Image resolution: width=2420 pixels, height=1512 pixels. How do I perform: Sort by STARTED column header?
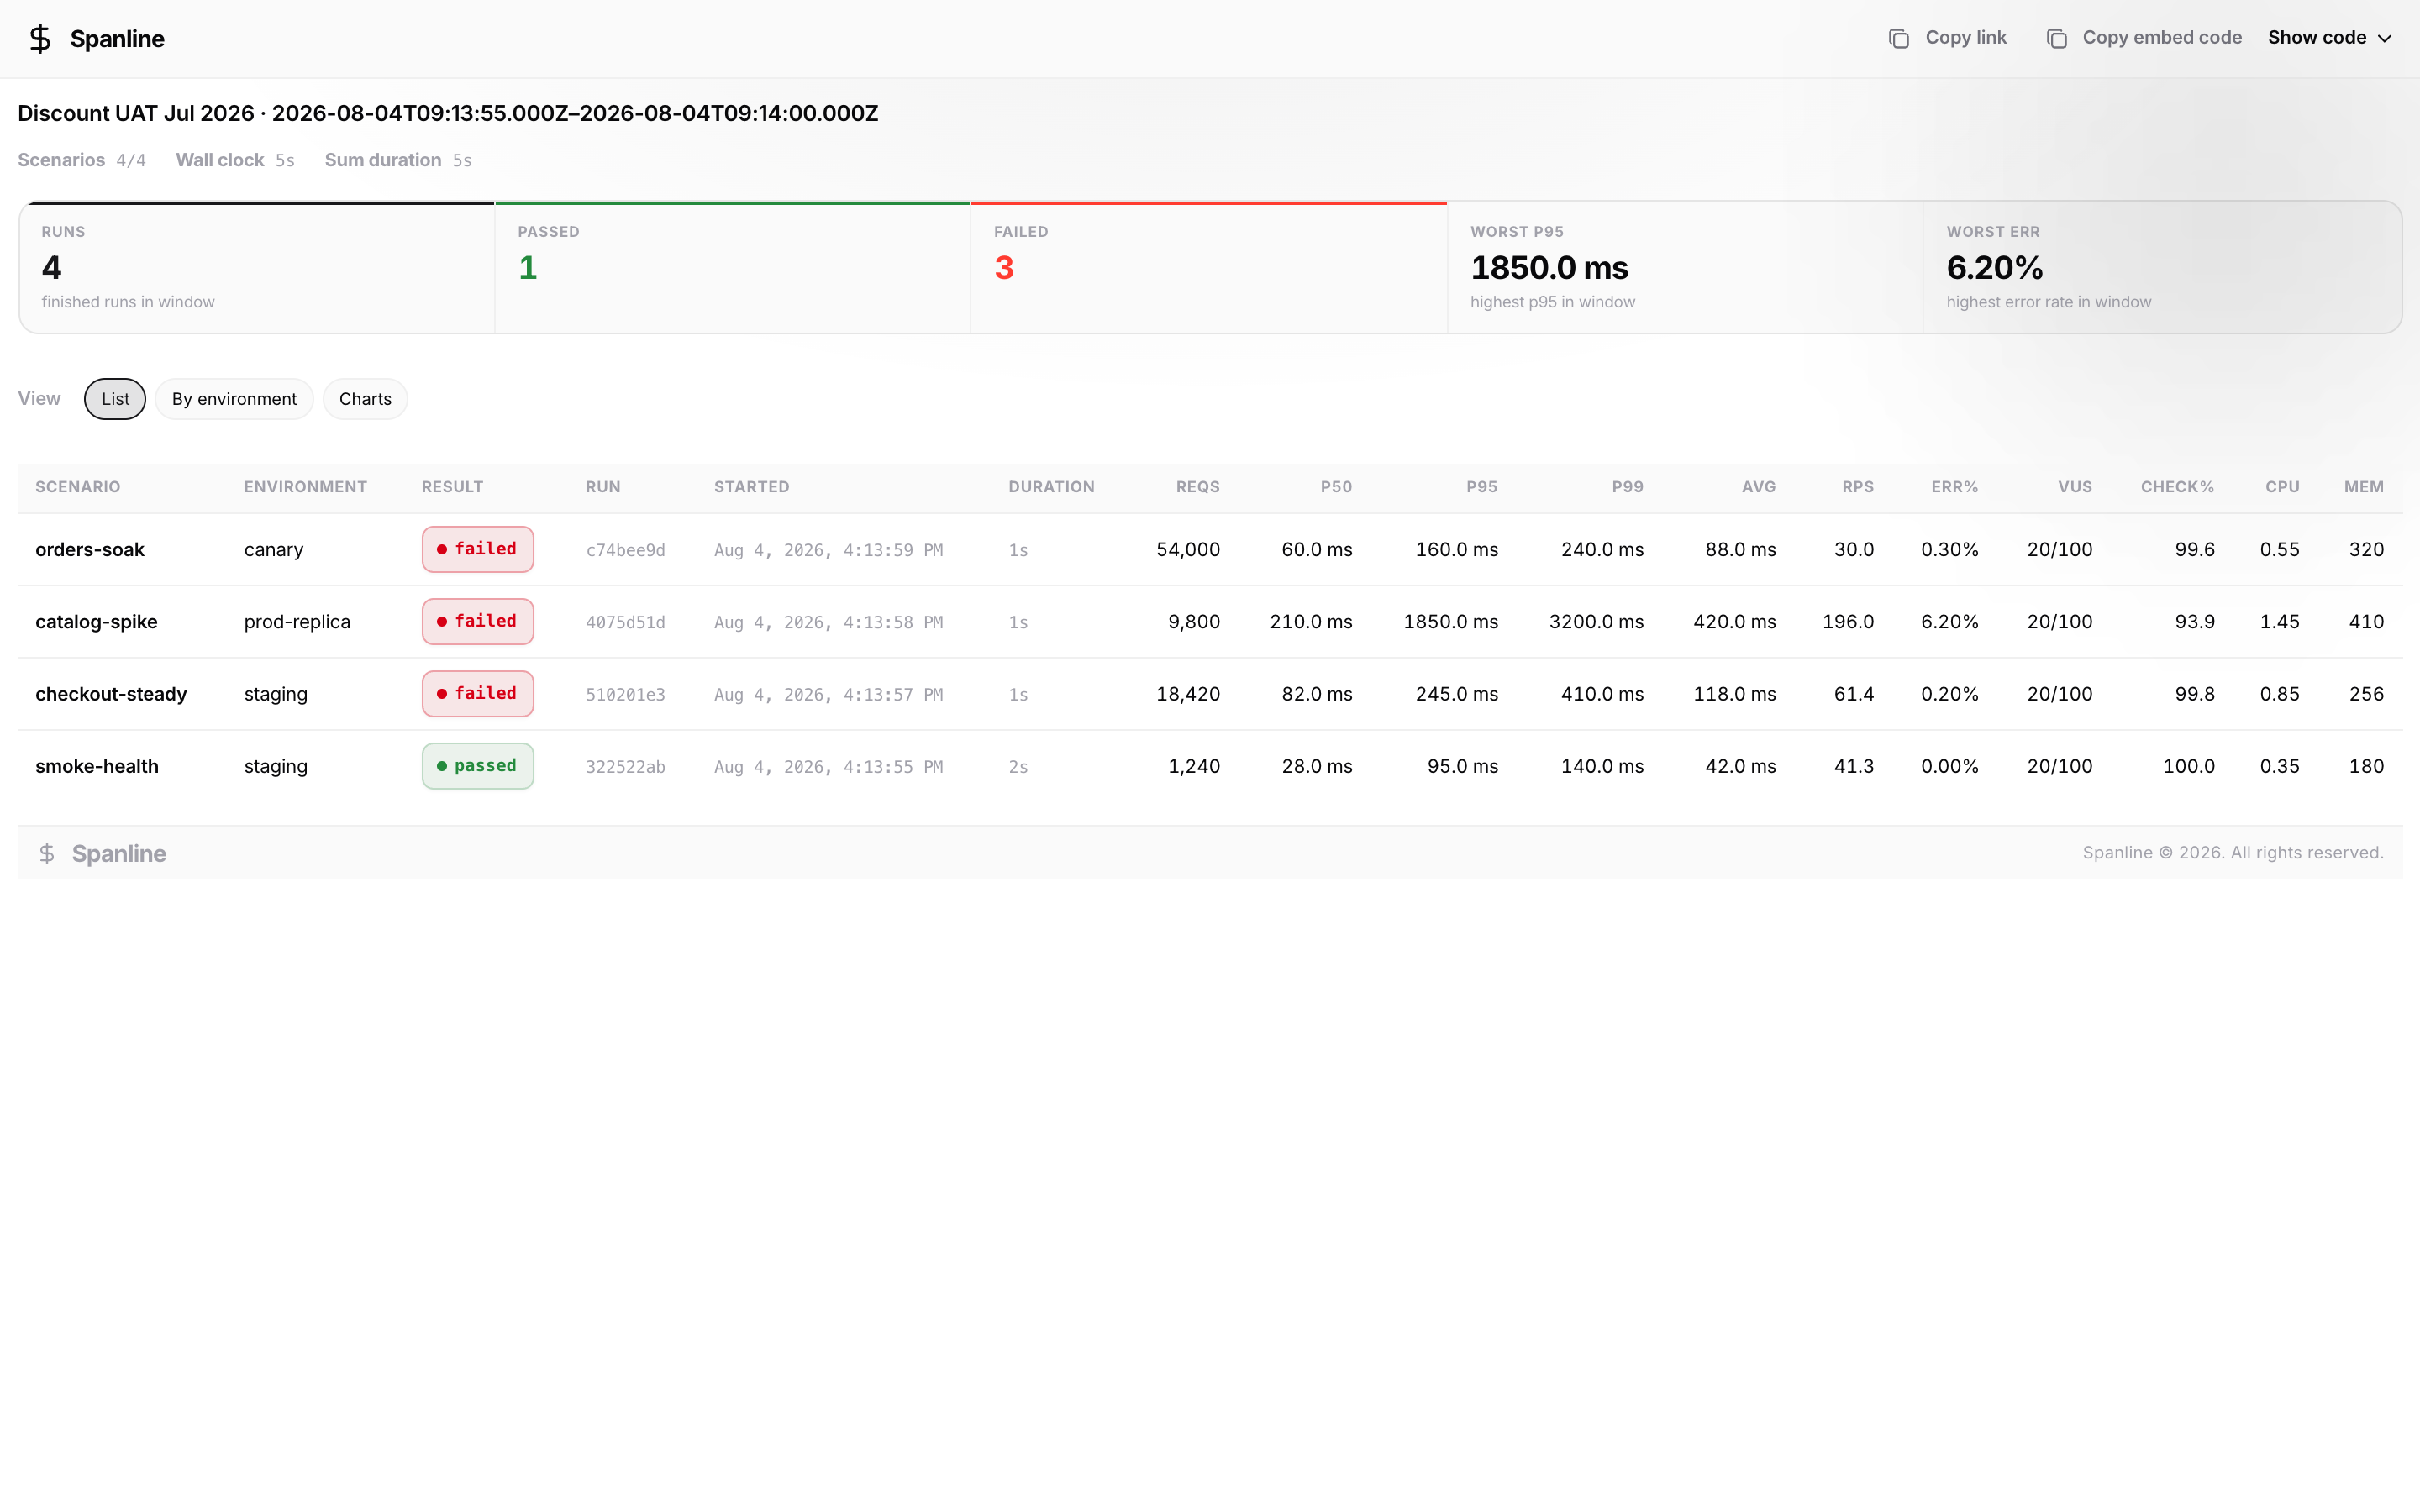point(752,487)
